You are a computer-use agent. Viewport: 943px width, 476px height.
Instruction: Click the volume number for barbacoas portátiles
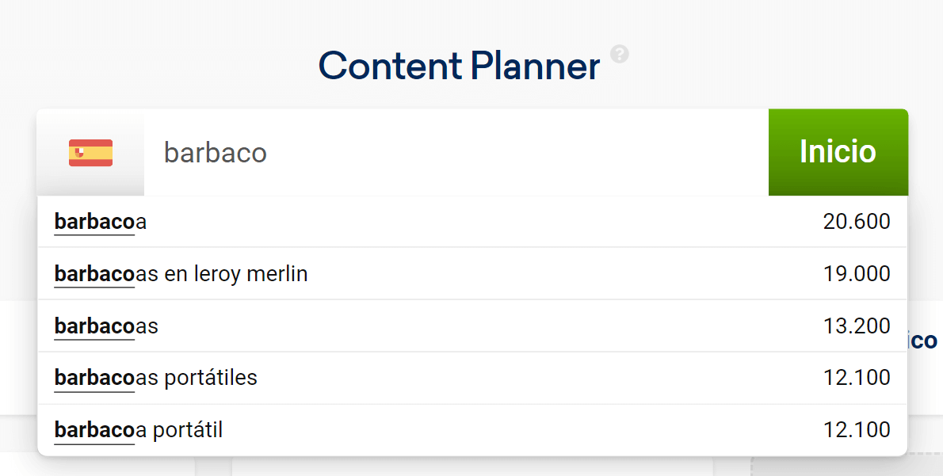pos(857,378)
